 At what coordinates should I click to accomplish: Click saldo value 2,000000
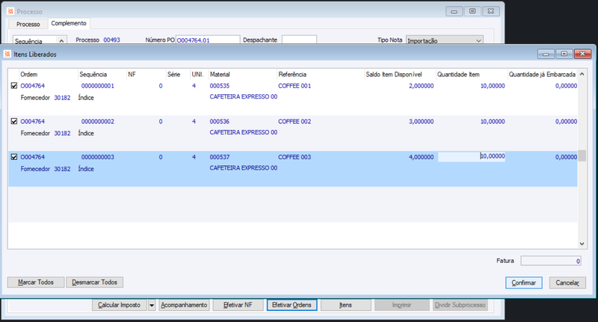(x=421, y=86)
